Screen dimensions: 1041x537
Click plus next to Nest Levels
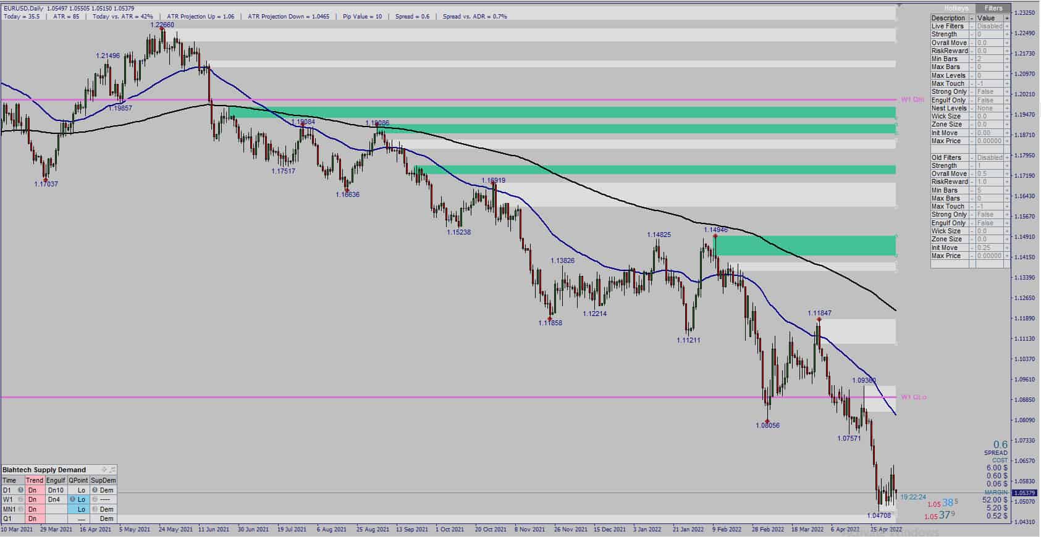click(x=1007, y=108)
